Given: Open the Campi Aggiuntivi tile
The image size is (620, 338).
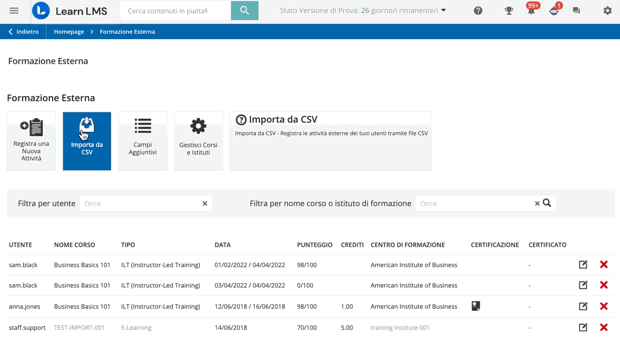Looking at the screenshot, I should pyautogui.click(x=142, y=141).
